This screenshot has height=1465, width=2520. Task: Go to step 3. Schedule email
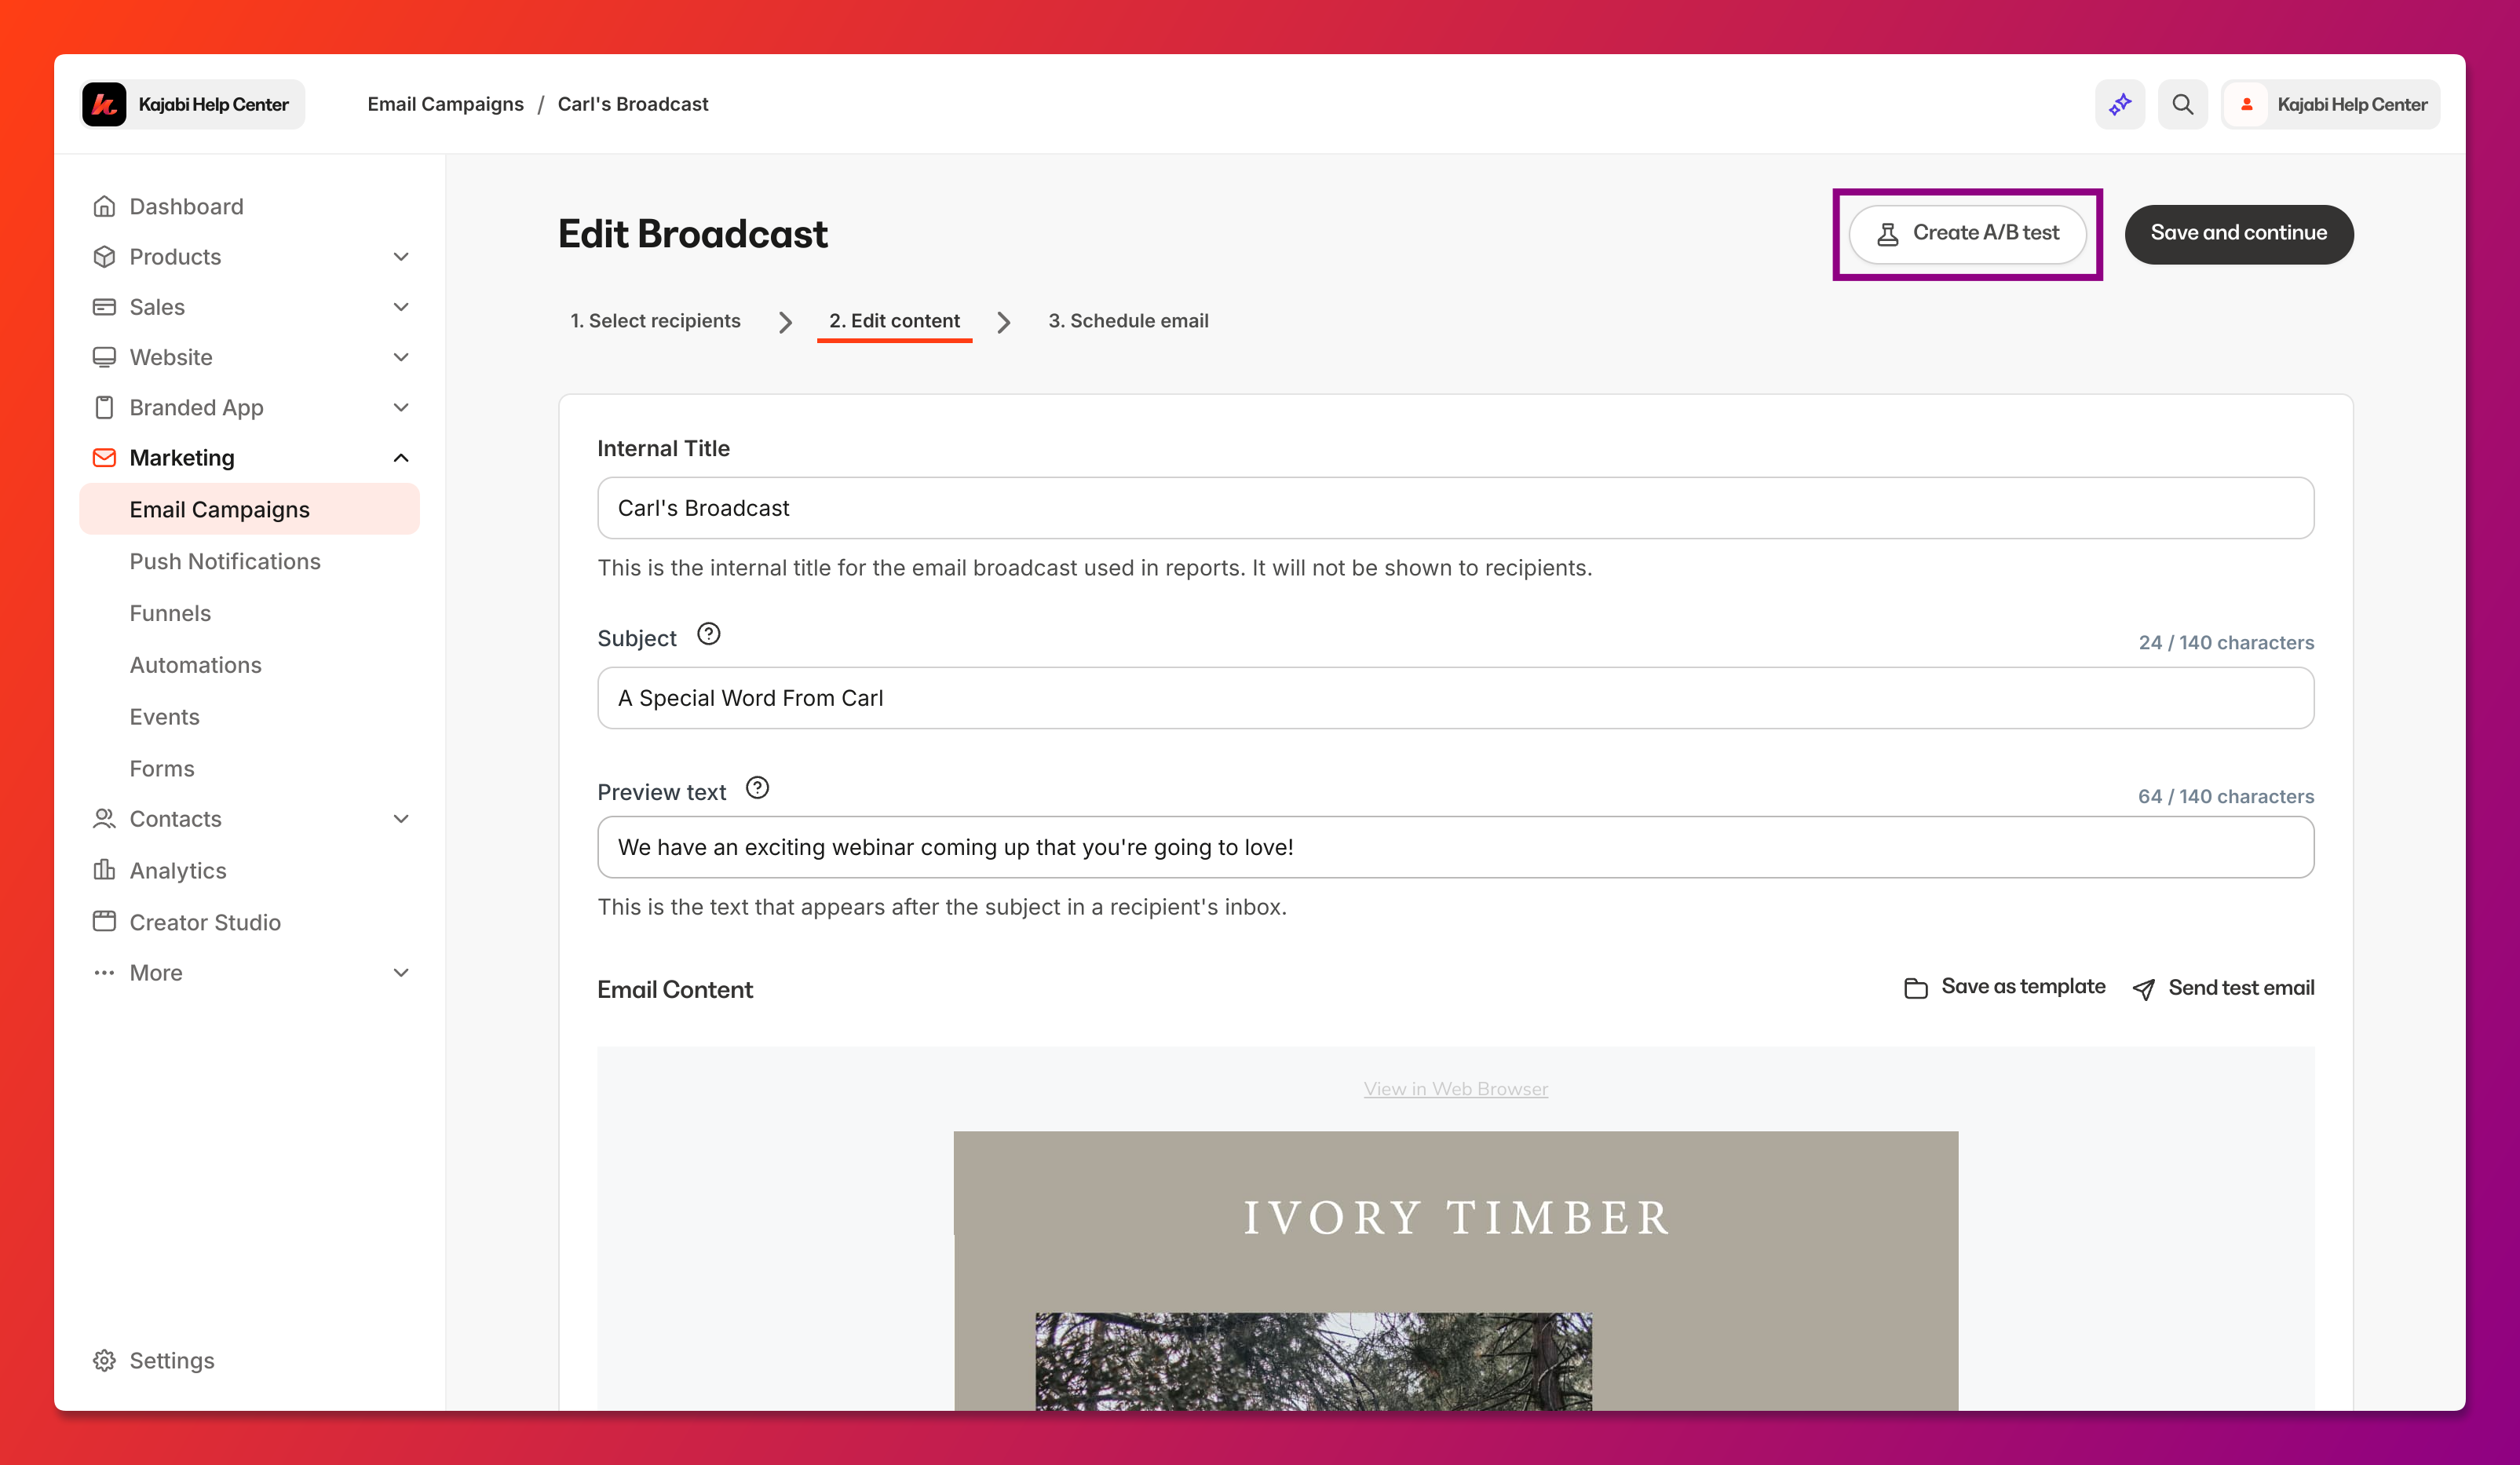1128,321
